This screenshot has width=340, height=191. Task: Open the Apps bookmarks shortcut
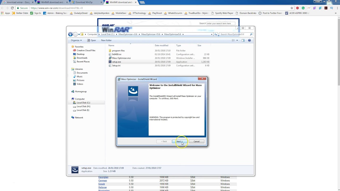(x=5, y=13)
